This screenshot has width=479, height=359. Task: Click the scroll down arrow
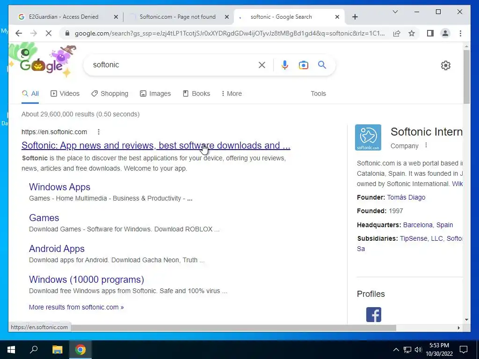(x=466, y=320)
